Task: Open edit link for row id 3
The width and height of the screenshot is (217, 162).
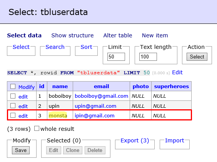Action: click(23, 116)
